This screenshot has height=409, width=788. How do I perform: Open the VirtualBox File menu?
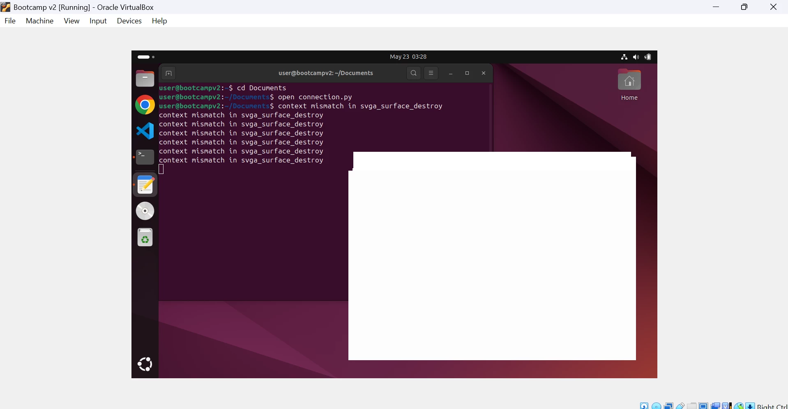(x=10, y=21)
